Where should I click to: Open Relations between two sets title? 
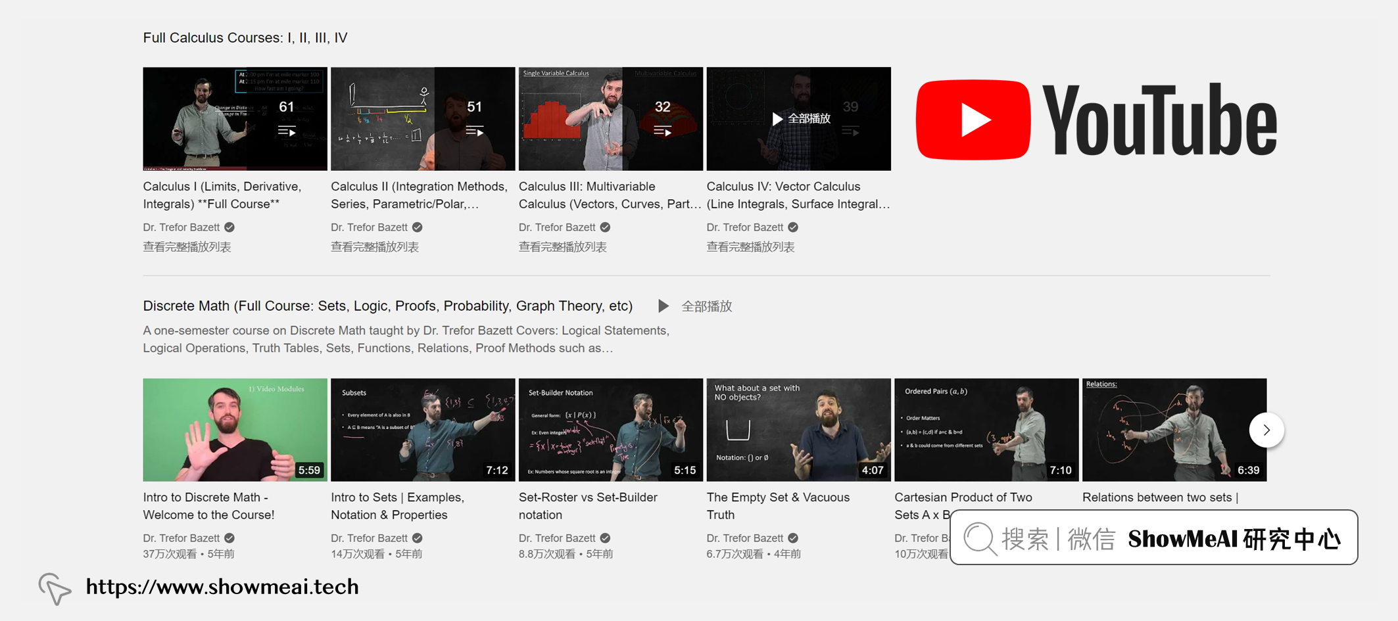(1161, 497)
